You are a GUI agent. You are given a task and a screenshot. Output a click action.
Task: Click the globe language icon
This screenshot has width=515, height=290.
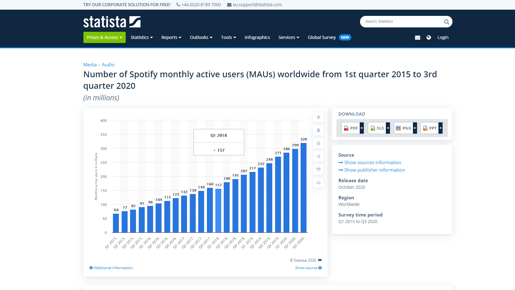point(428,37)
